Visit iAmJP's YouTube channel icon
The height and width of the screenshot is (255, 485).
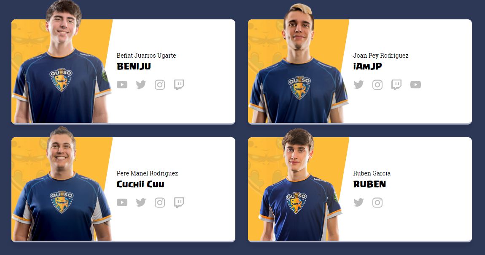(x=415, y=85)
